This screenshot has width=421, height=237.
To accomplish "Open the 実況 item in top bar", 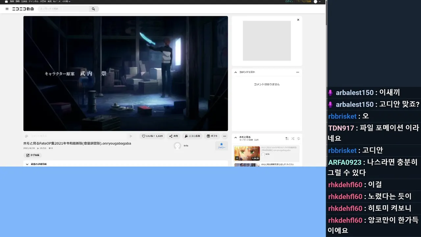I will click(x=49, y=2).
